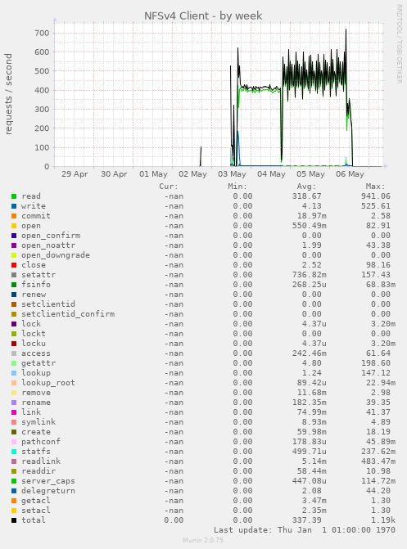Click the light green getattr swatch
This screenshot has height=549, width=407.
[14, 363]
